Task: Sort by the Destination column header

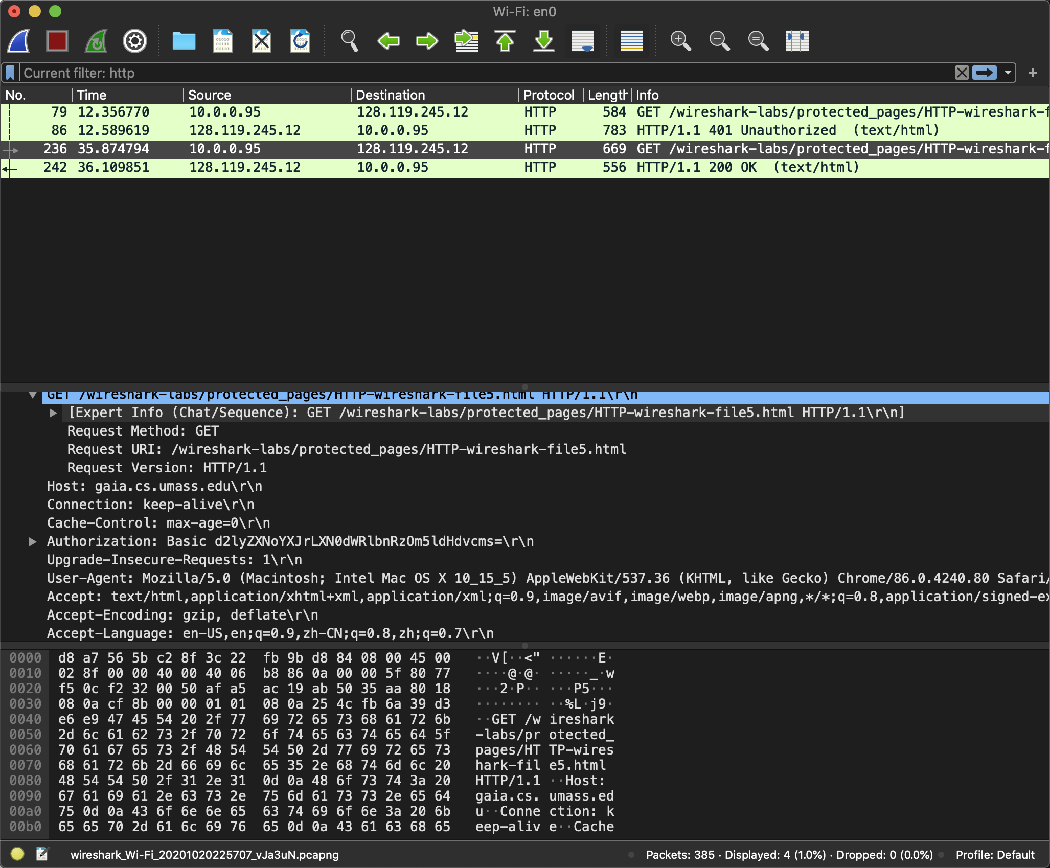Action: 391,95
